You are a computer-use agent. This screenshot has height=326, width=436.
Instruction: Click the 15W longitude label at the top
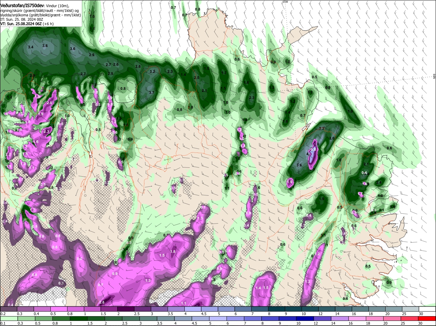[x=285, y=2]
